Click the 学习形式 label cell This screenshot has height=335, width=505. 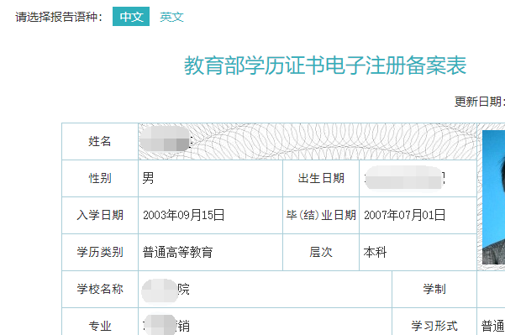[x=434, y=322]
